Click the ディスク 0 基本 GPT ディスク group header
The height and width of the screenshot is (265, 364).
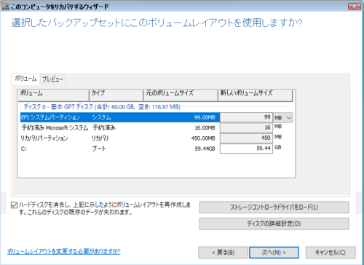pyautogui.click(x=102, y=107)
